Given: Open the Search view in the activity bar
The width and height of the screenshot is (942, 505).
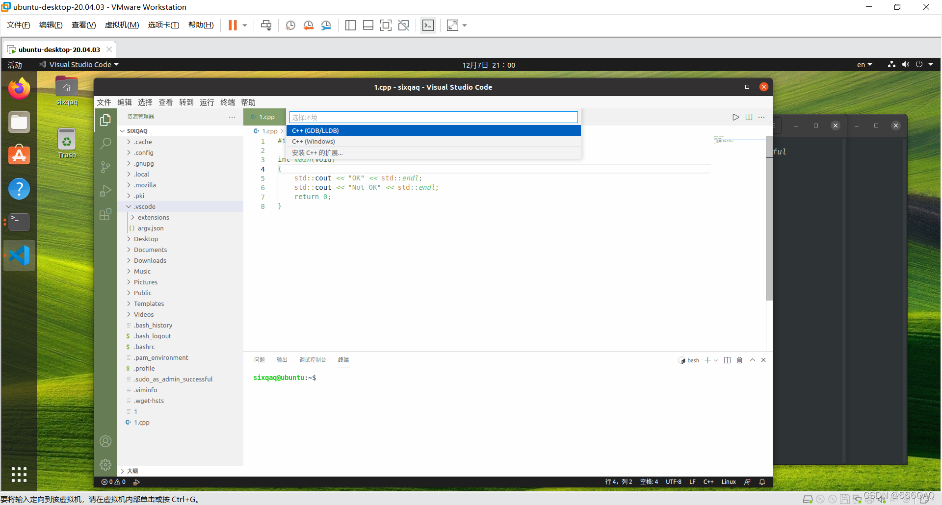Looking at the screenshot, I should (x=105, y=143).
